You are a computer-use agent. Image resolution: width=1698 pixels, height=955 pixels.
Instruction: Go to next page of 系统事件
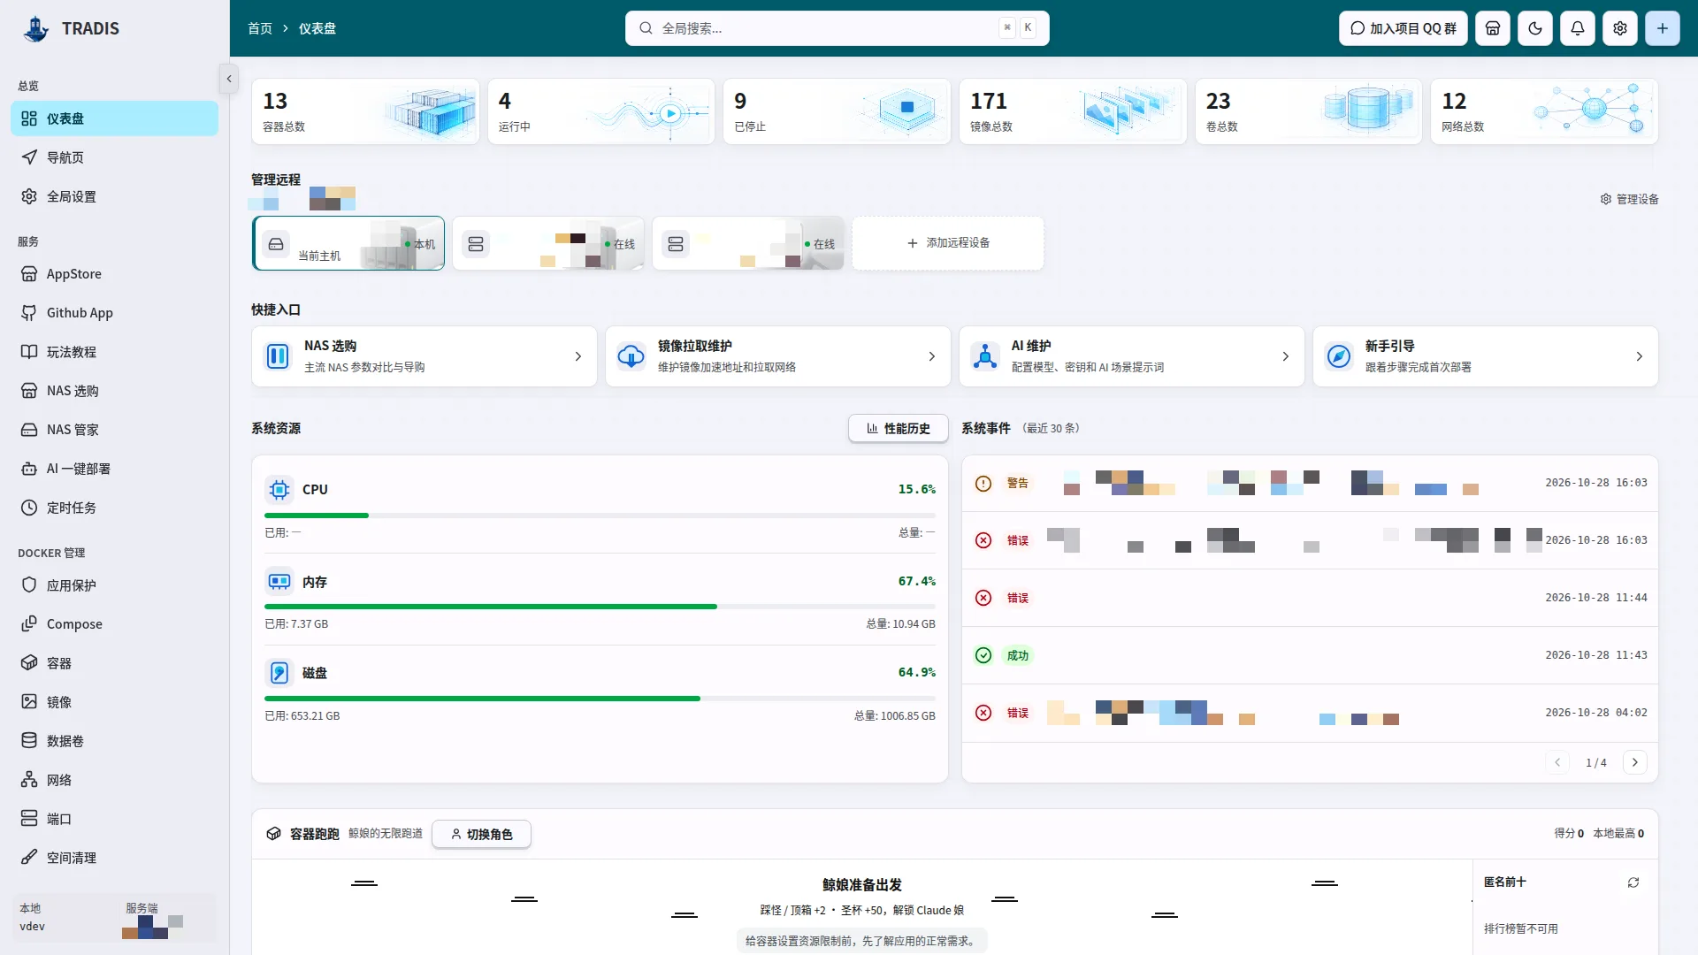[1635, 762]
